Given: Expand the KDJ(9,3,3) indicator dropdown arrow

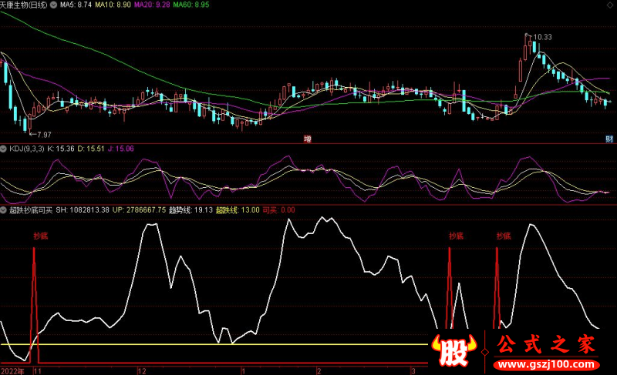Looking at the screenshot, I should pyautogui.click(x=4, y=147).
